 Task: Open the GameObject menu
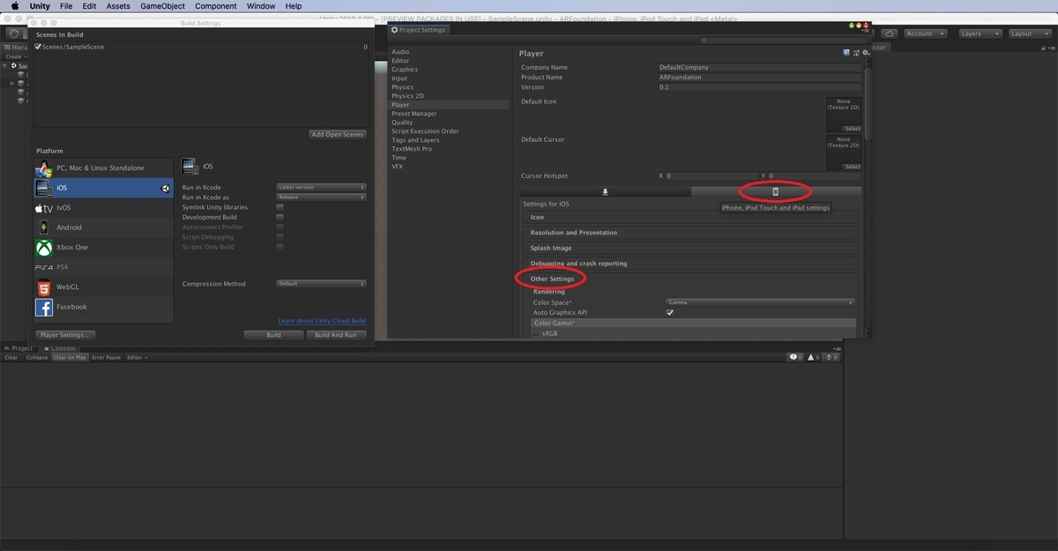(x=162, y=6)
